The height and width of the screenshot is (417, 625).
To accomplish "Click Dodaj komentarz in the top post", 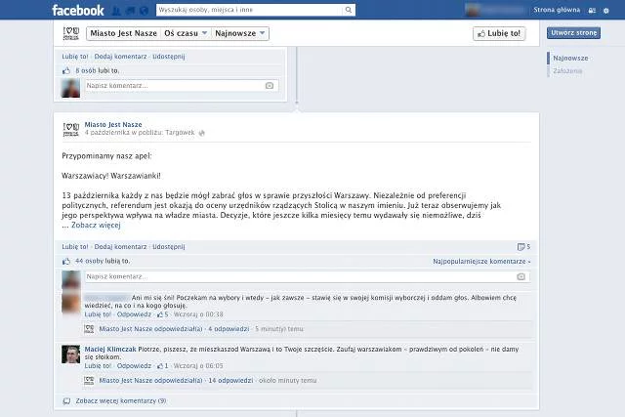I will click(x=120, y=57).
